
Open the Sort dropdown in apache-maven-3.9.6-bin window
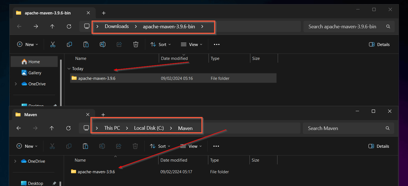tap(160, 44)
